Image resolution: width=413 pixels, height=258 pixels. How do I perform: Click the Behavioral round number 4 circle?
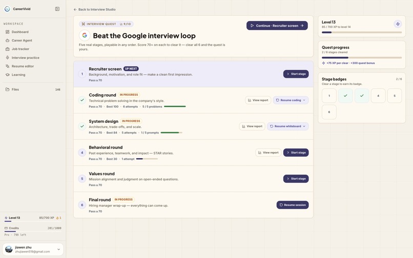click(82, 153)
